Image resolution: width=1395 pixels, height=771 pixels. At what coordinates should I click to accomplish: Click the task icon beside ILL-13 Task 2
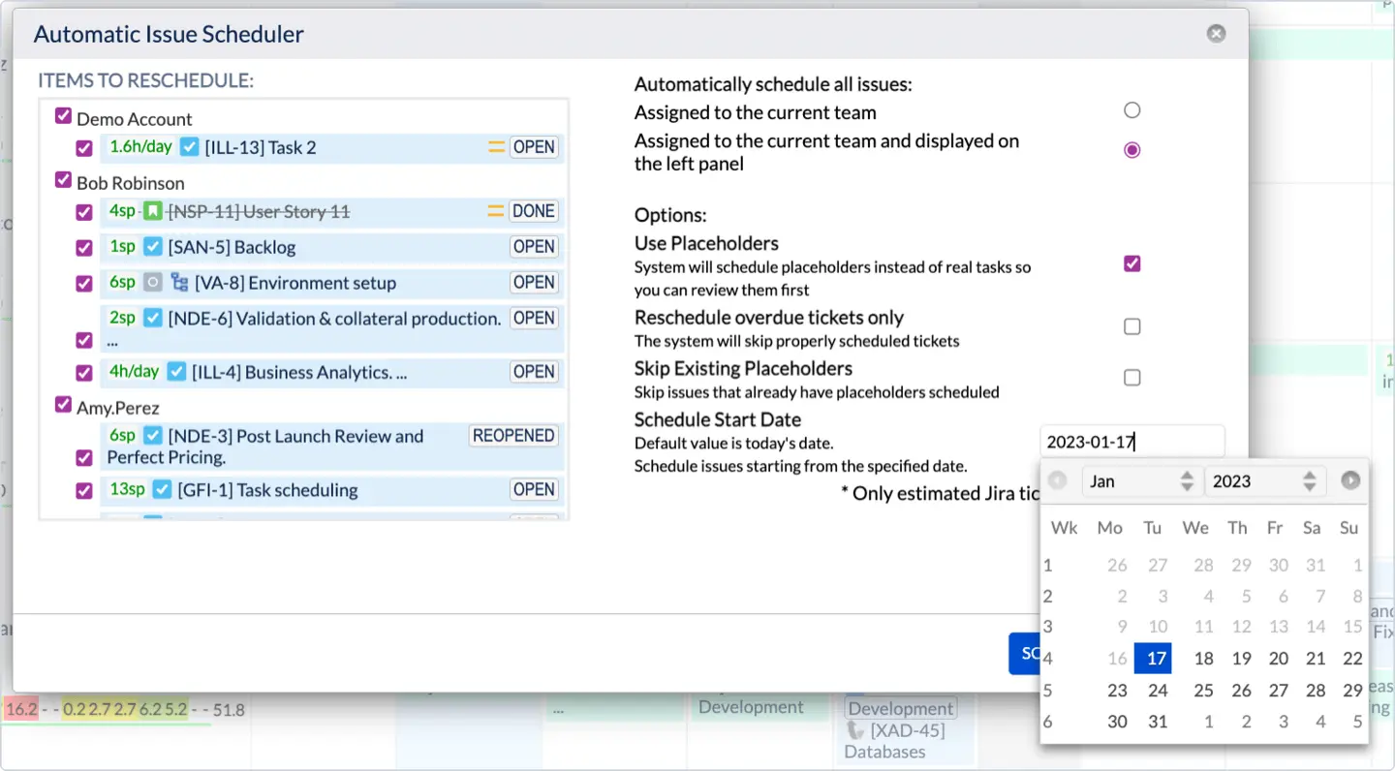click(x=189, y=147)
